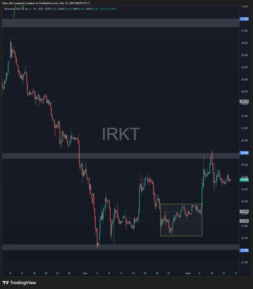Click the 26 date label on the time axis
Screen dimensions: 253x289
click(x=69, y=273)
